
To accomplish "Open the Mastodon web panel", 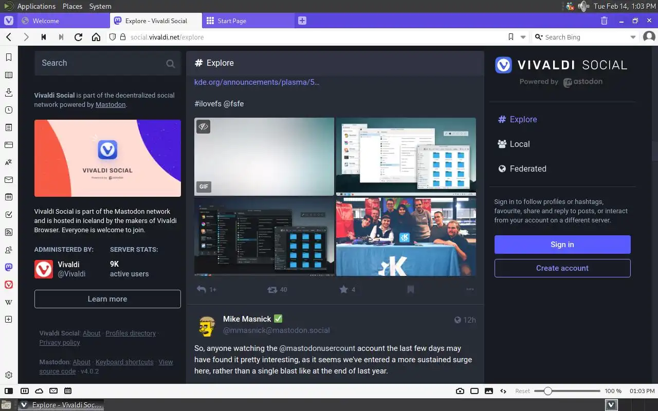I will click(x=9, y=267).
